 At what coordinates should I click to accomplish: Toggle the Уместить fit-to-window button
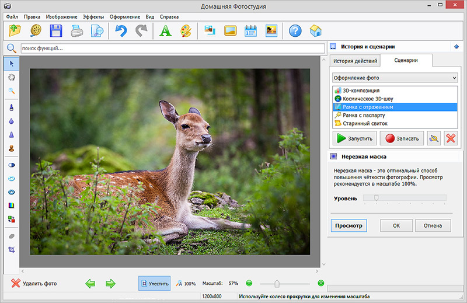point(154,283)
